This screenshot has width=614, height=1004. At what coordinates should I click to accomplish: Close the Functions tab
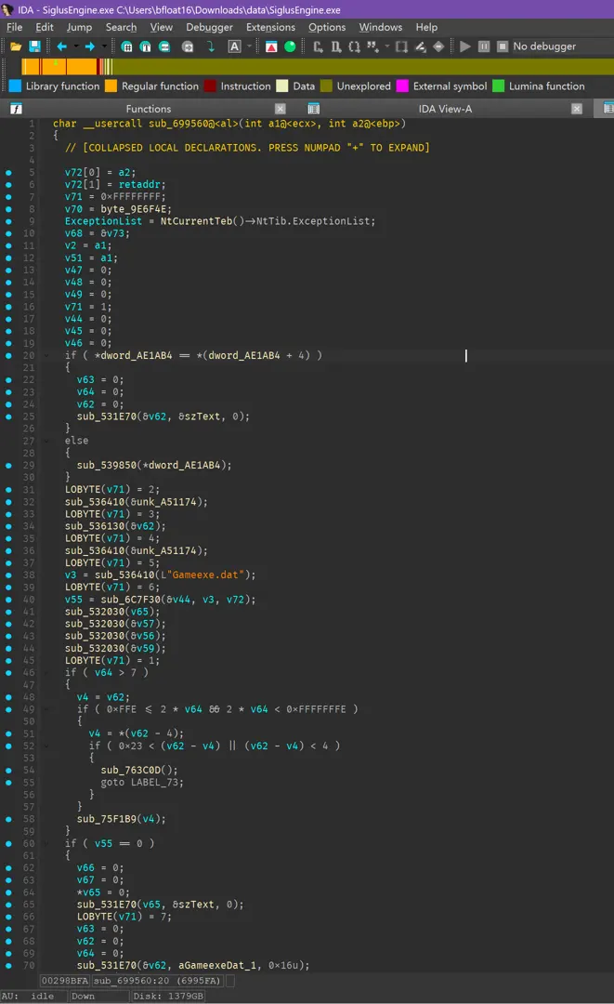[281, 109]
